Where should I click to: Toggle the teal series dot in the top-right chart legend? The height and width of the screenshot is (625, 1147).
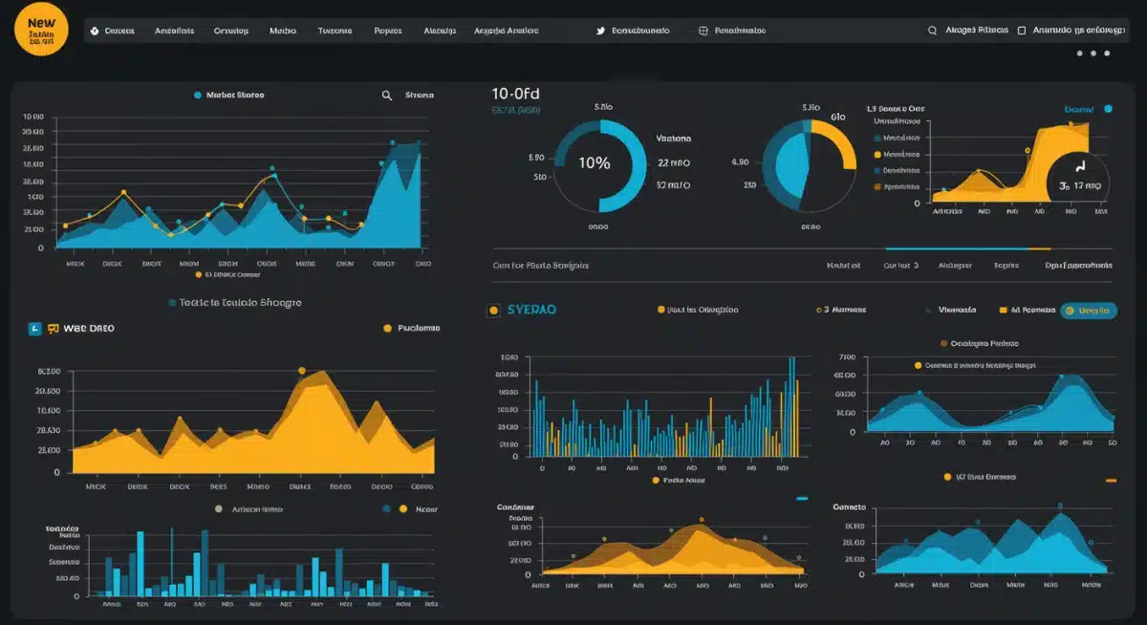pyautogui.click(x=876, y=138)
